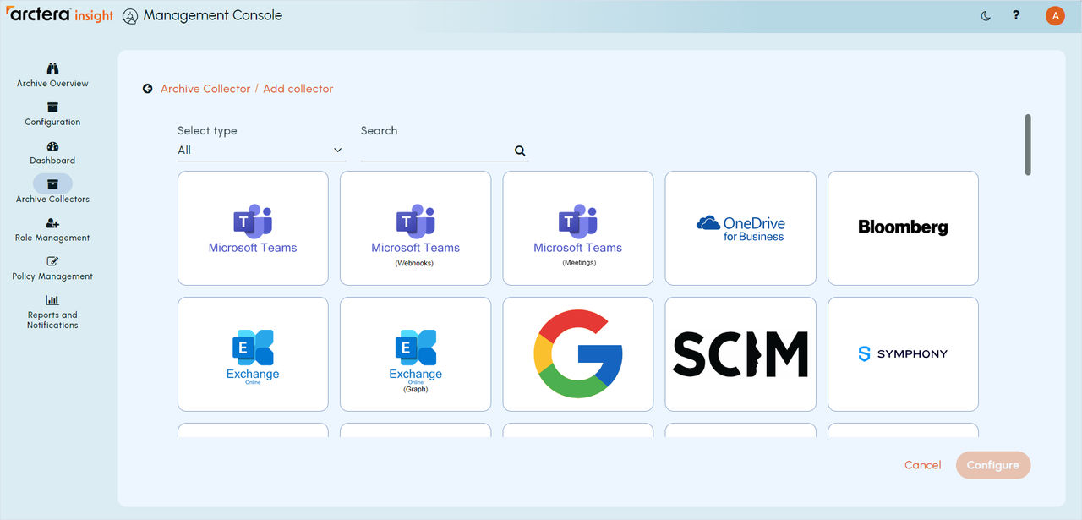Image resolution: width=1082 pixels, height=520 pixels.
Task: Click the search magnifier icon
Action: click(x=520, y=151)
